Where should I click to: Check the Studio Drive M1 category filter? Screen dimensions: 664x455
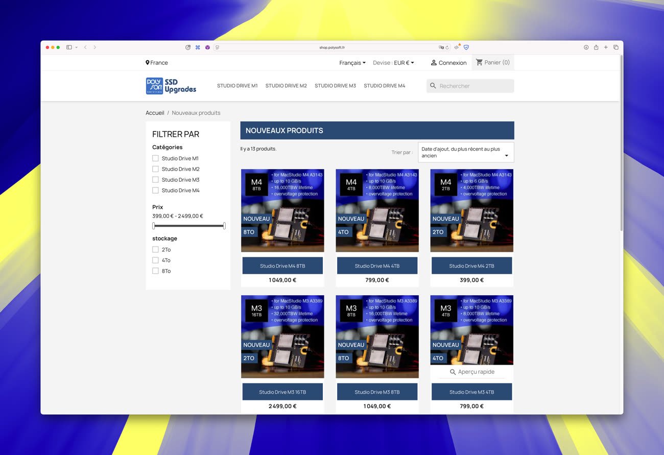coord(155,158)
